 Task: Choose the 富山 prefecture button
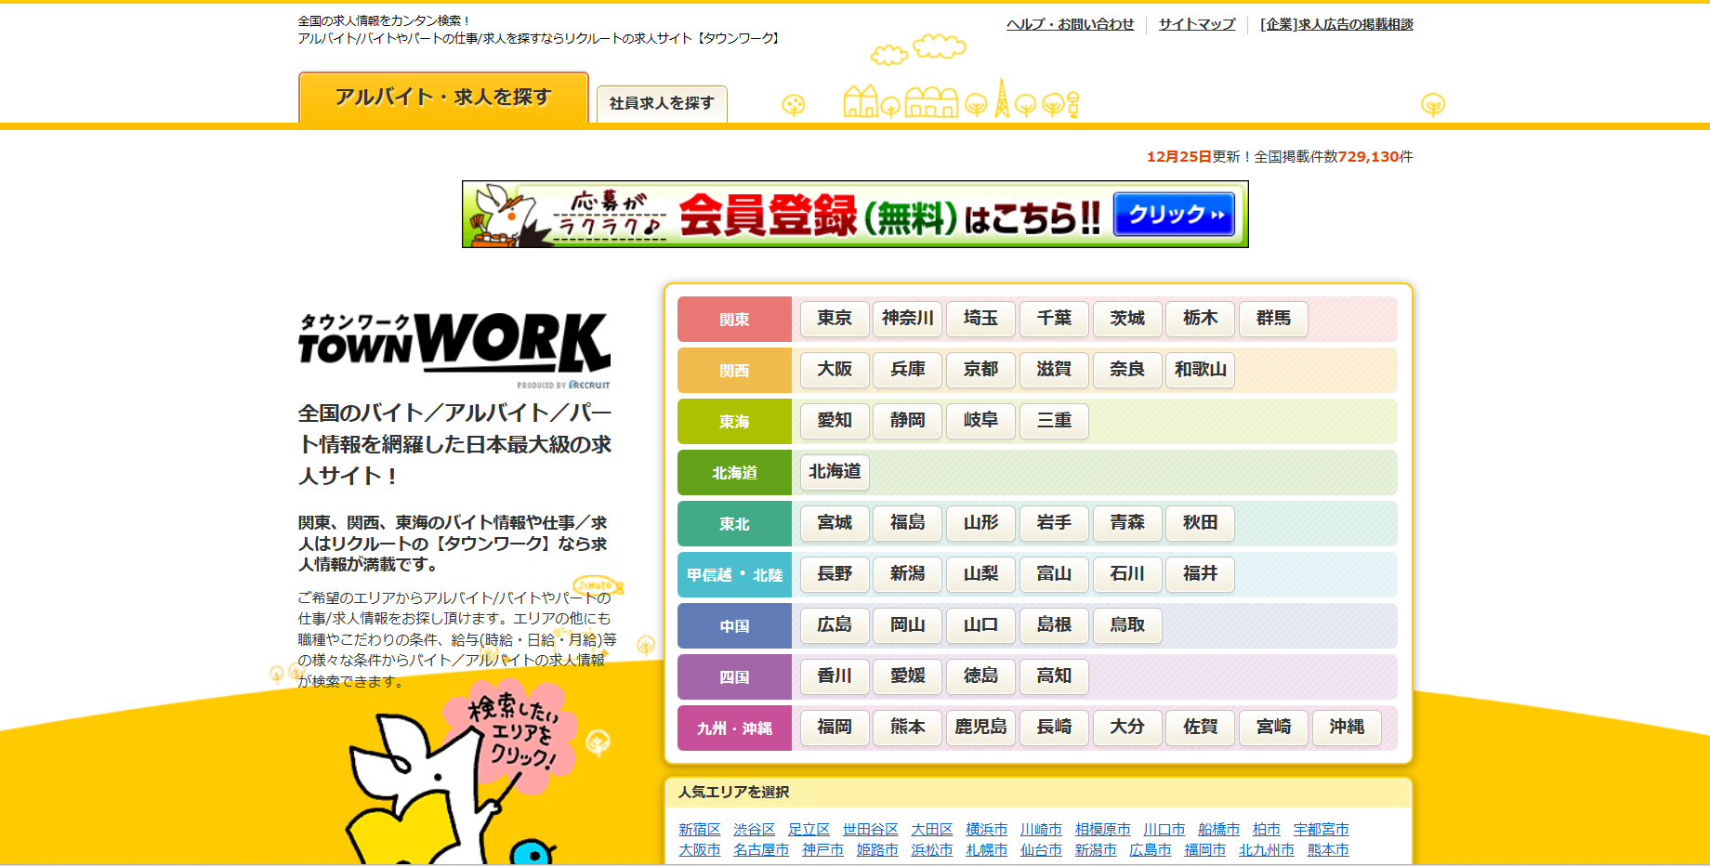(1055, 574)
